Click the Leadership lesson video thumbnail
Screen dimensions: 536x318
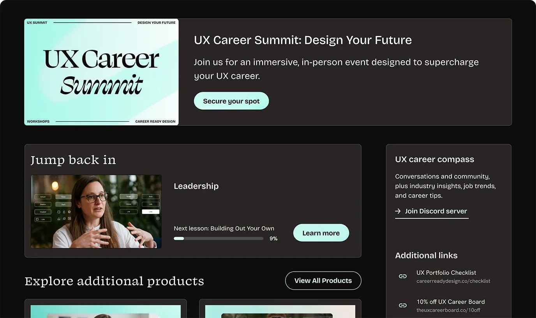point(96,212)
